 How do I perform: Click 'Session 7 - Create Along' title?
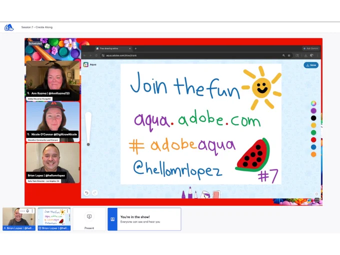[37, 27]
